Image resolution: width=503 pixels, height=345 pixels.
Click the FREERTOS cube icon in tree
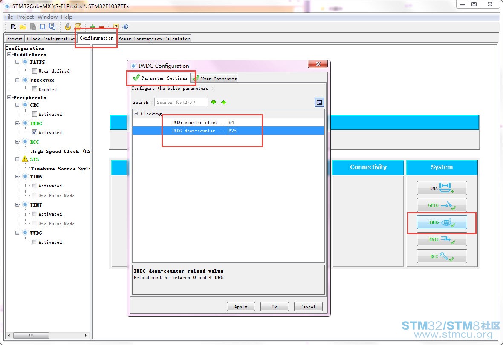[x=25, y=80]
